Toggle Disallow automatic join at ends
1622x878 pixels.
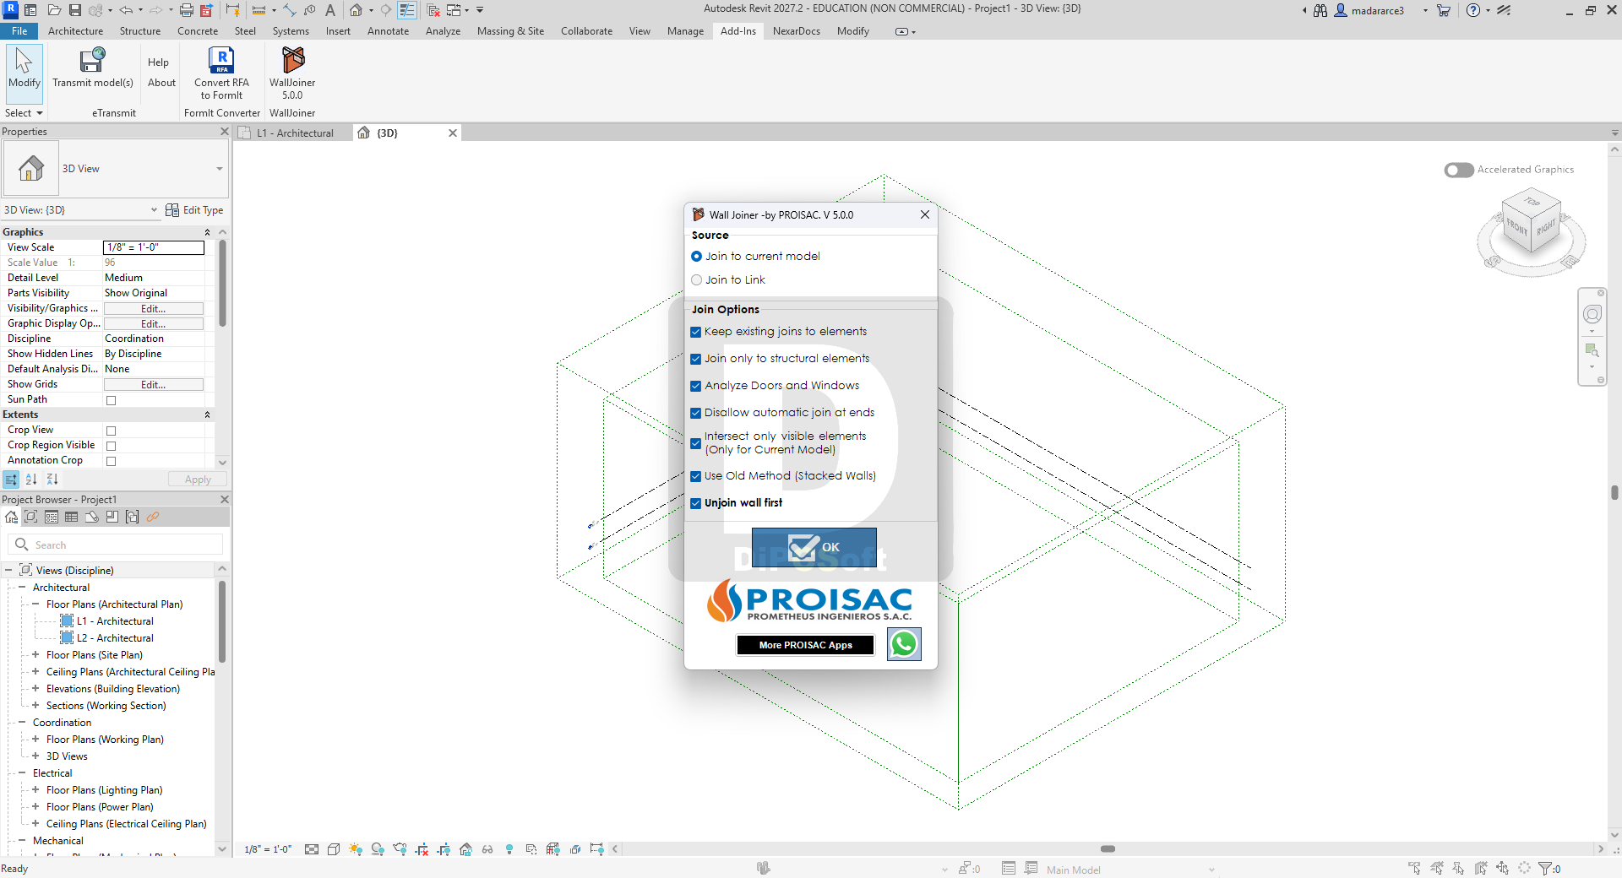pos(696,413)
